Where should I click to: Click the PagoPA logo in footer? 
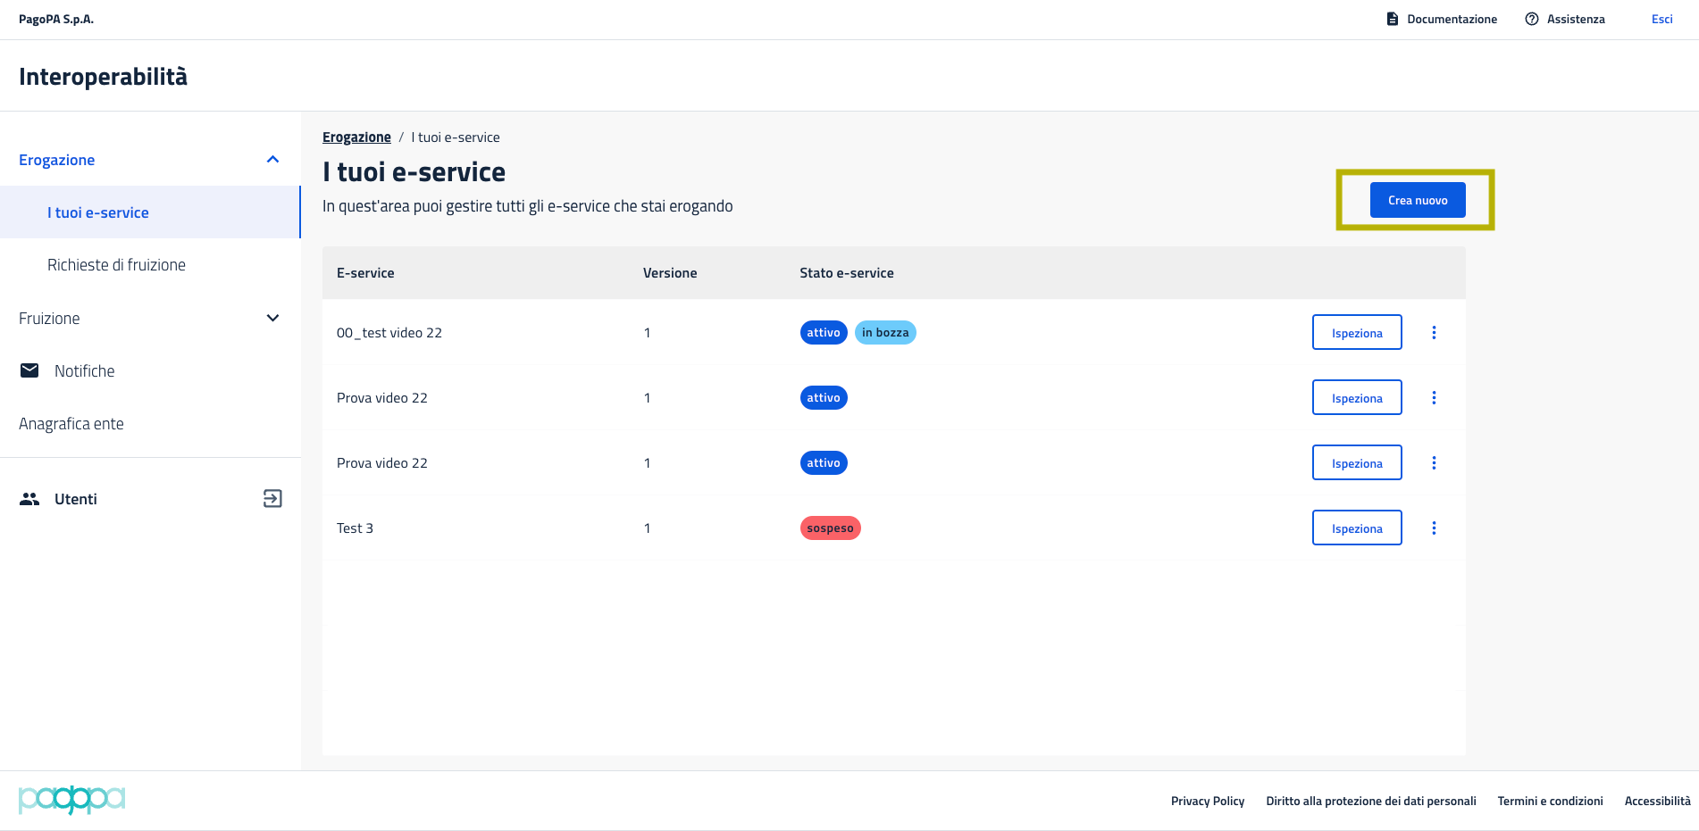[x=71, y=800]
